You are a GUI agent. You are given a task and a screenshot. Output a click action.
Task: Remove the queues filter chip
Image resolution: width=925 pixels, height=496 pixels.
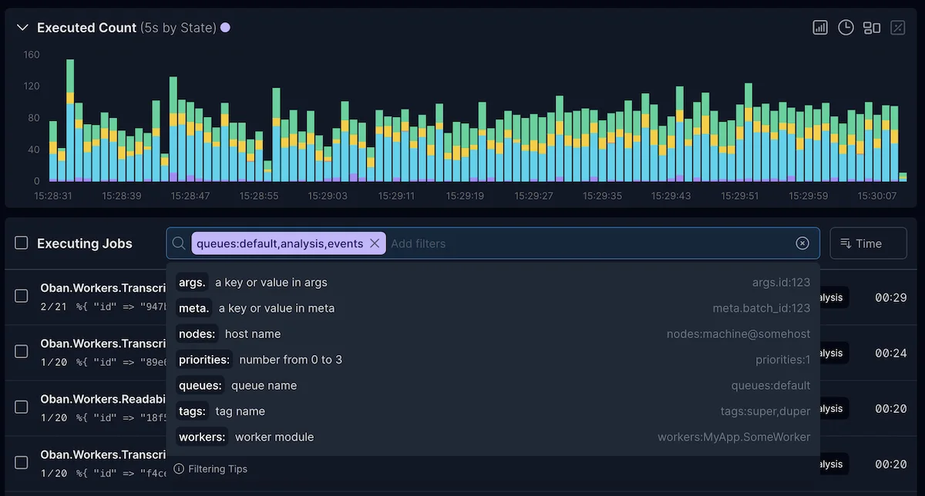375,243
